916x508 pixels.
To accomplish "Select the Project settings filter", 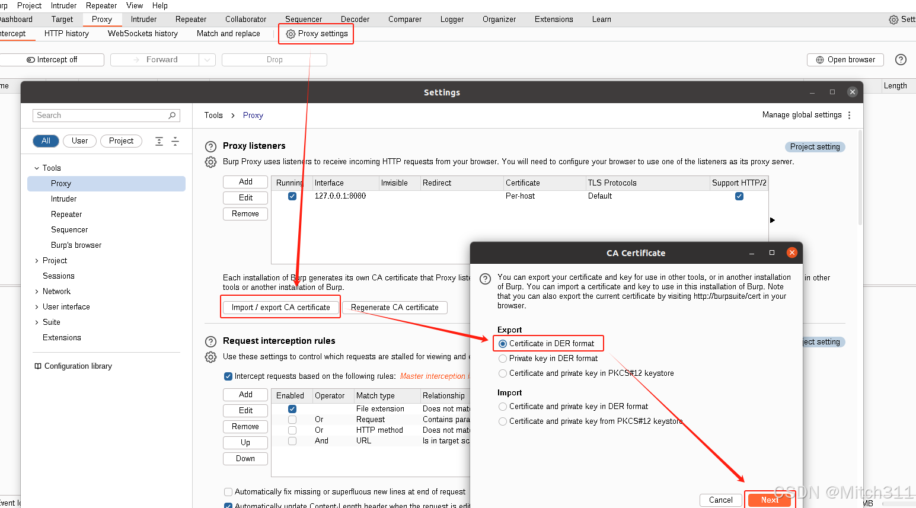I will point(121,141).
